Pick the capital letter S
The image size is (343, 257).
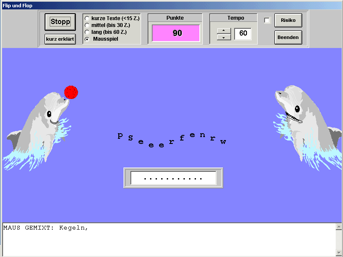click(x=130, y=139)
